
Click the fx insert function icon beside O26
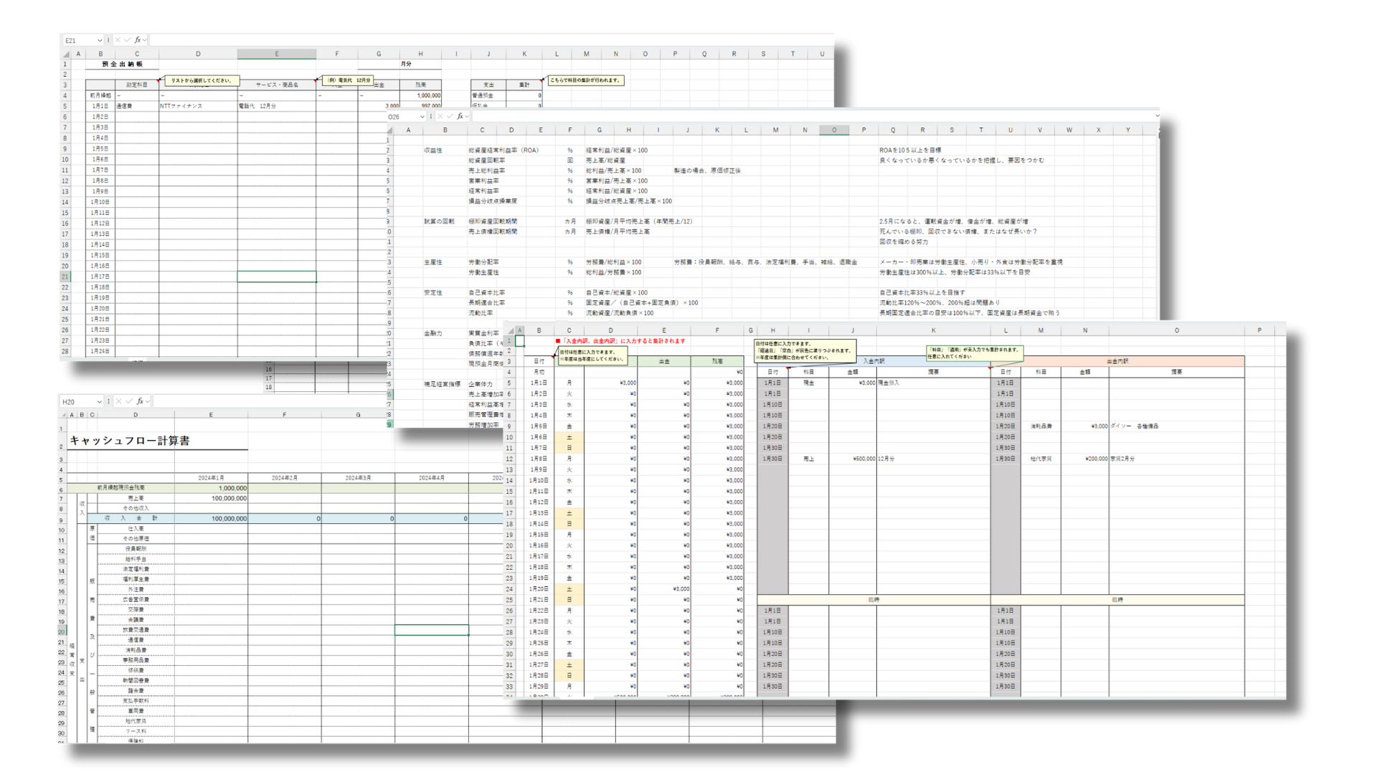[x=460, y=116]
